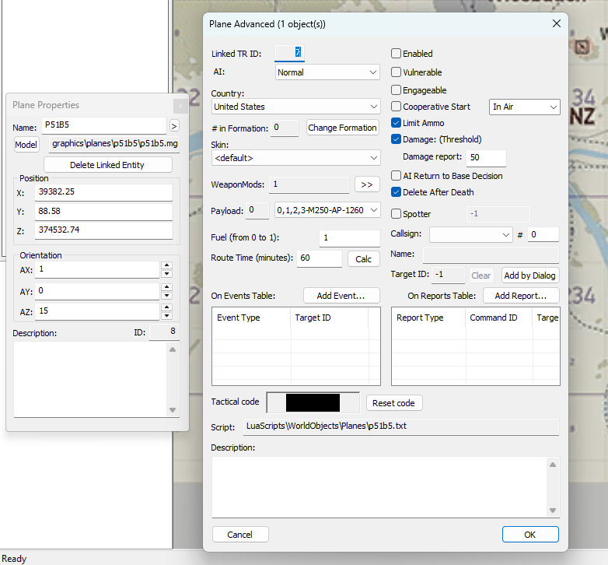This screenshot has width=608, height=565.
Task: Enable the Vulnerable checkbox
Action: 397,72
